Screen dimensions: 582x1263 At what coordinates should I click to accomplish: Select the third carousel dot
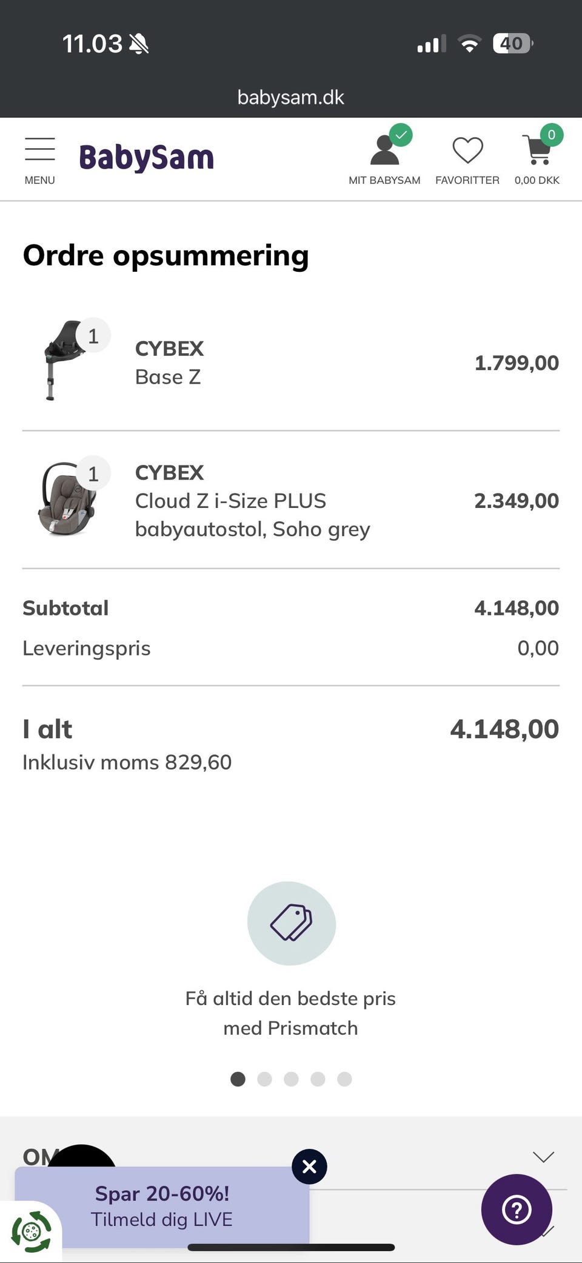(x=291, y=1078)
